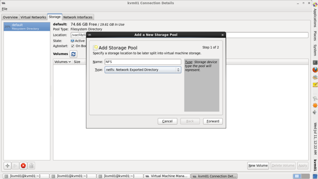Click the orange update notification icon
The width and height of the screenshot is (318, 179).
(315, 105)
